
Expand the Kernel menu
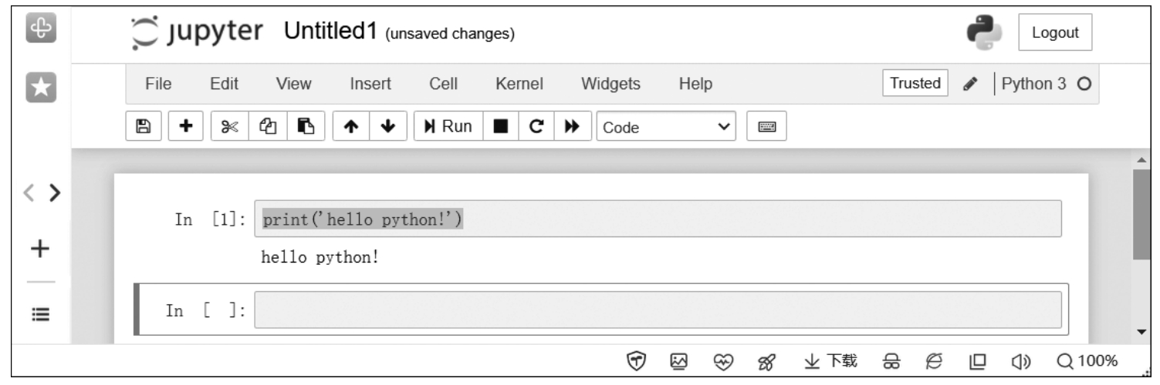(519, 83)
